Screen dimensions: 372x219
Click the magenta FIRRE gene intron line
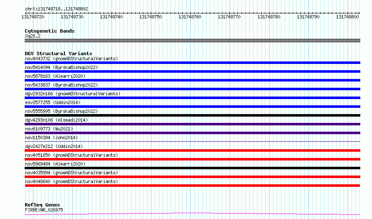(192, 214)
